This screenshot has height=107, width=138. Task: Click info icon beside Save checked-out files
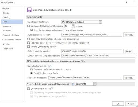point(51,66)
